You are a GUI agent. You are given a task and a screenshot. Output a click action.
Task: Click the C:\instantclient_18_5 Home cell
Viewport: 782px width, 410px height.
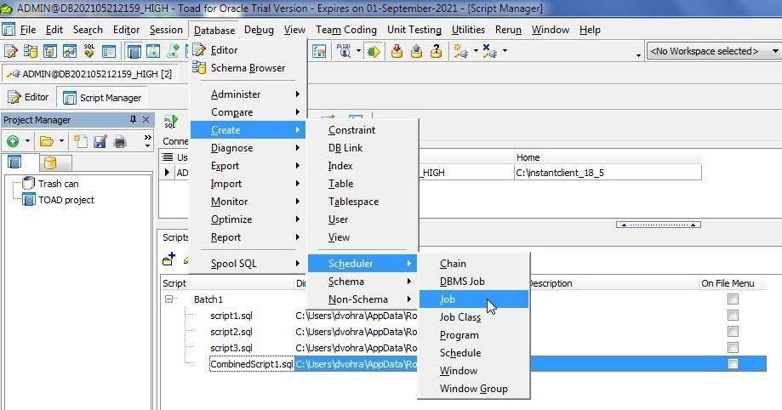pos(608,173)
